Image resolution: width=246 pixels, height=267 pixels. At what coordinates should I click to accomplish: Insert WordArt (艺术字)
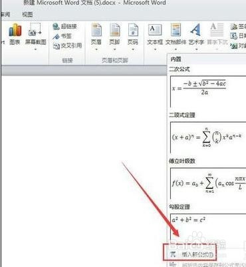[196, 34]
